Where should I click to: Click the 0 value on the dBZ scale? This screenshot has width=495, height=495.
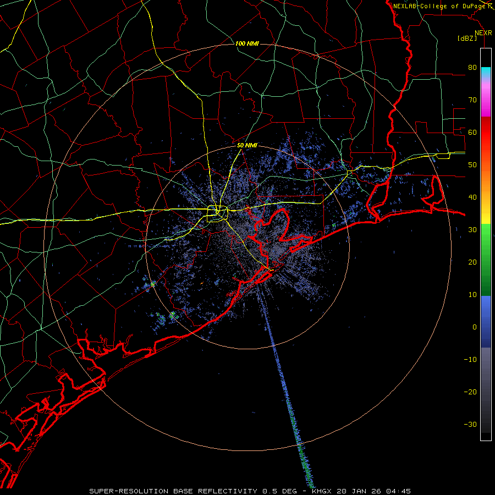(x=474, y=327)
